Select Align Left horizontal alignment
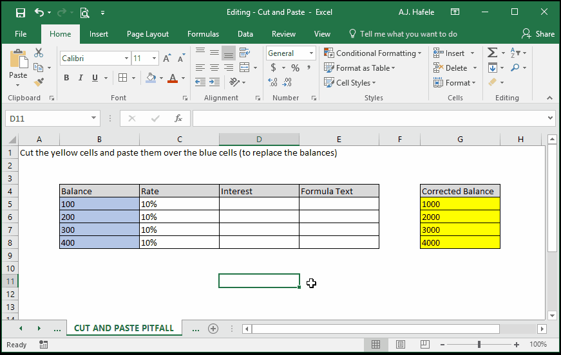 click(x=200, y=68)
